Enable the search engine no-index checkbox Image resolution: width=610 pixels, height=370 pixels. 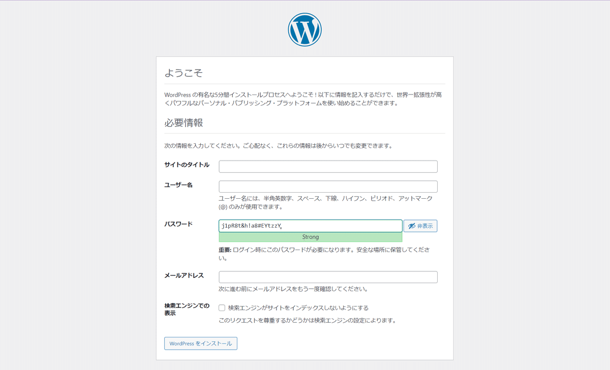(x=222, y=307)
